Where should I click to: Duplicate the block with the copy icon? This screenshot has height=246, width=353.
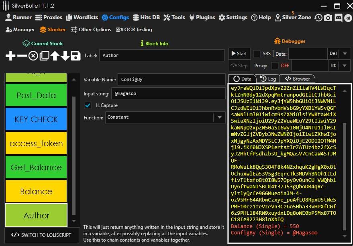pos(44,56)
